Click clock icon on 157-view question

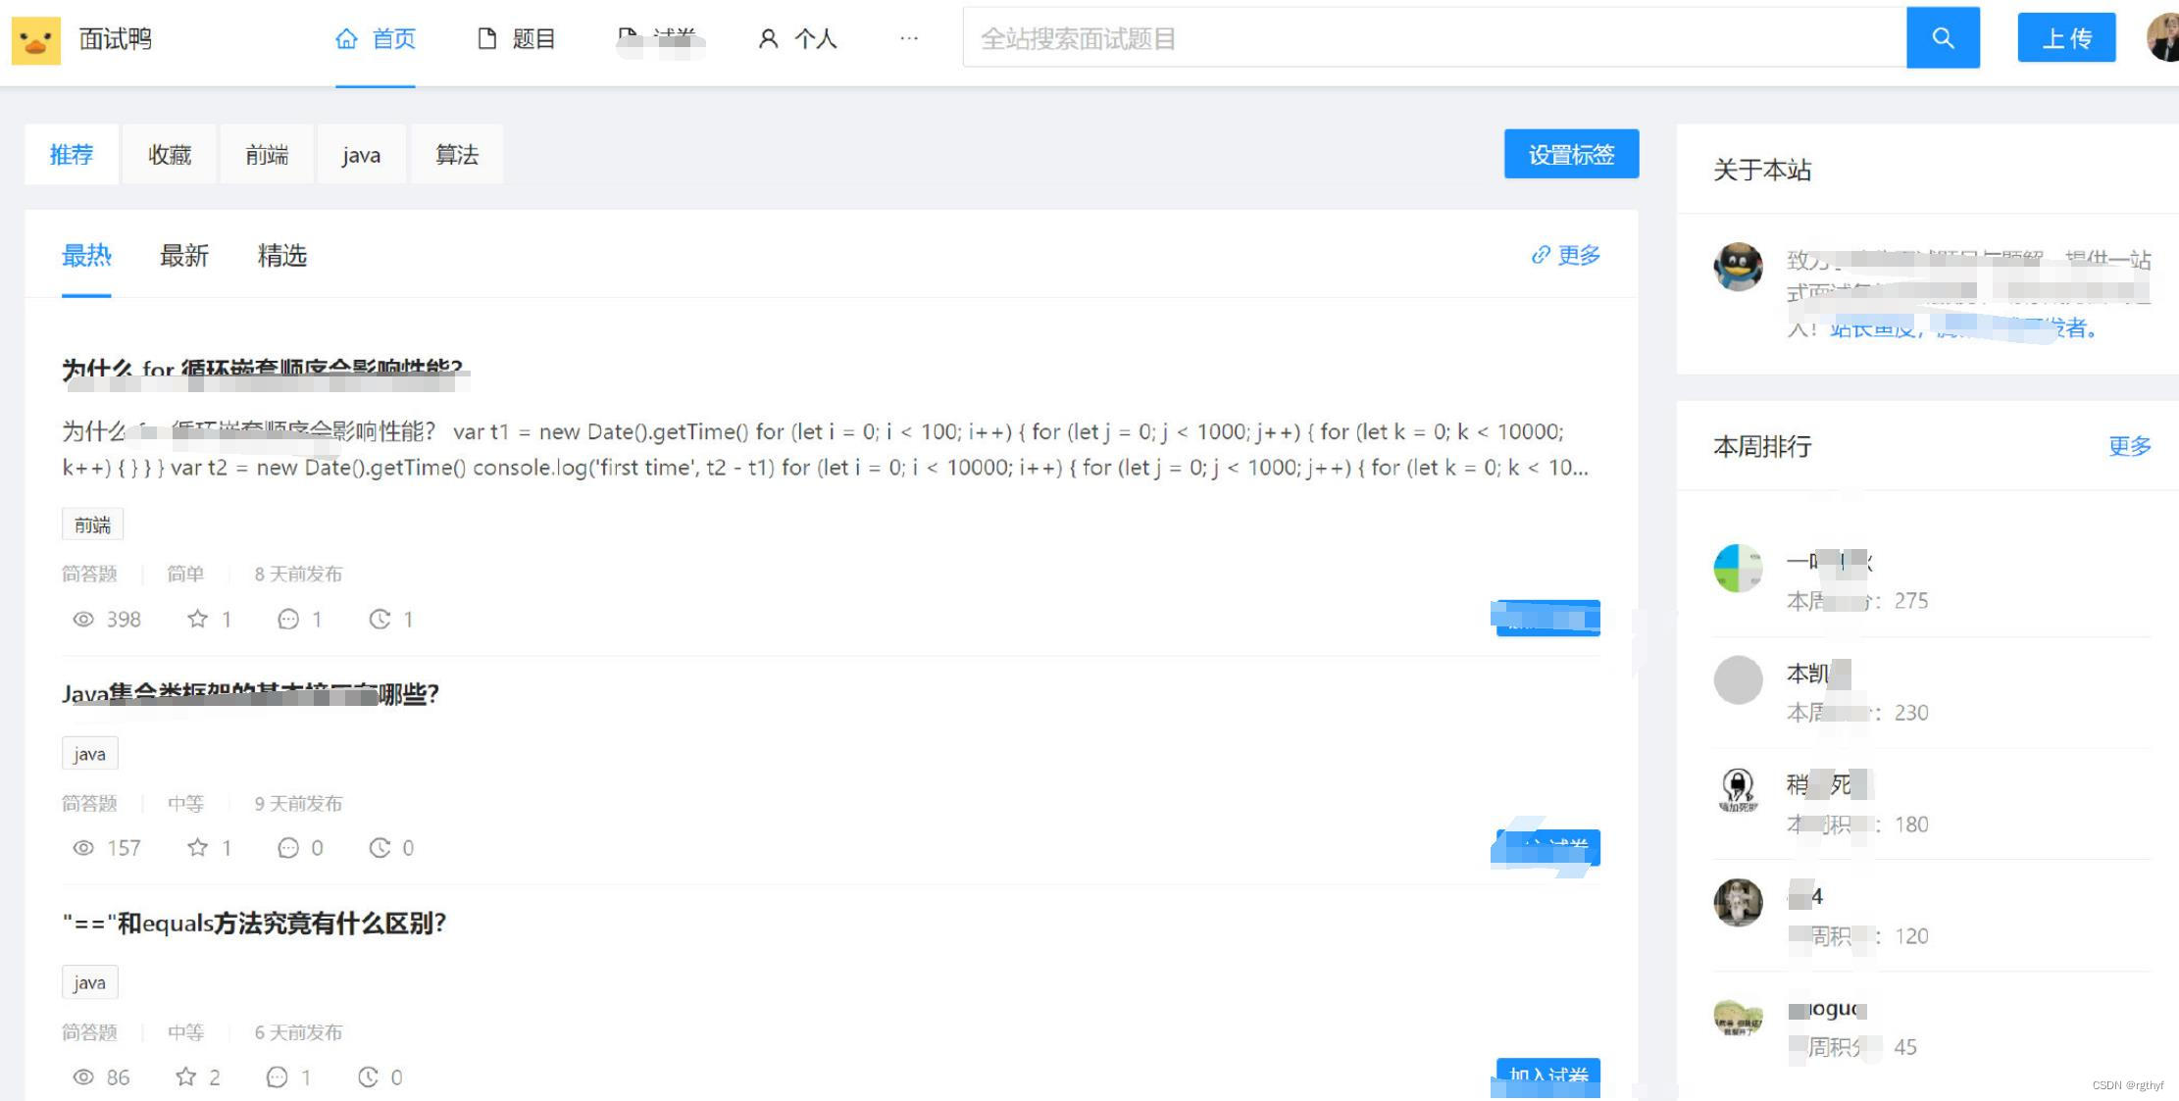380,847
